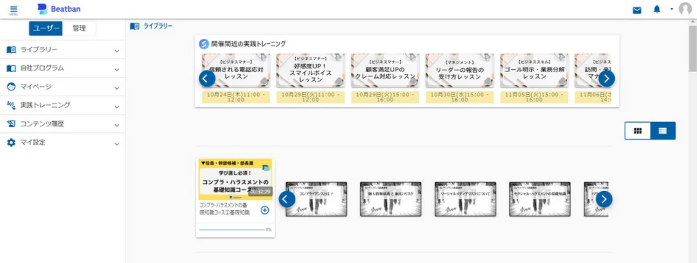
Task: Switch to list view
Action: pyautogui.click(x=663, y=131)
